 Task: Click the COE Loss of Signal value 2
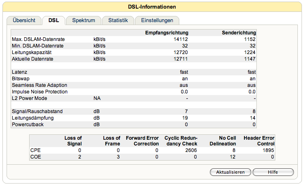click(x=80, y=157)
